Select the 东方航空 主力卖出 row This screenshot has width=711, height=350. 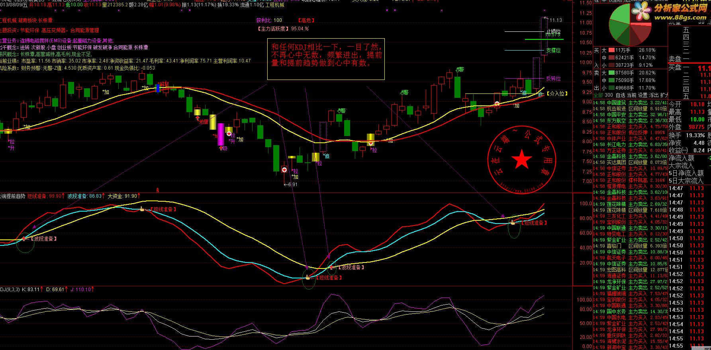[630, 121]
